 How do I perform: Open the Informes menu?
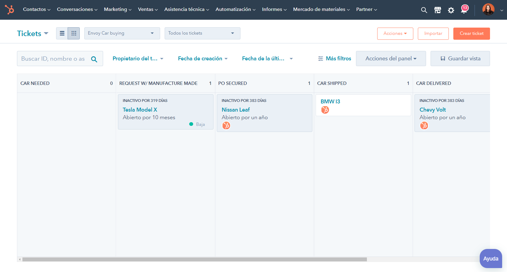pyautogui.click(x=274, y=9)
